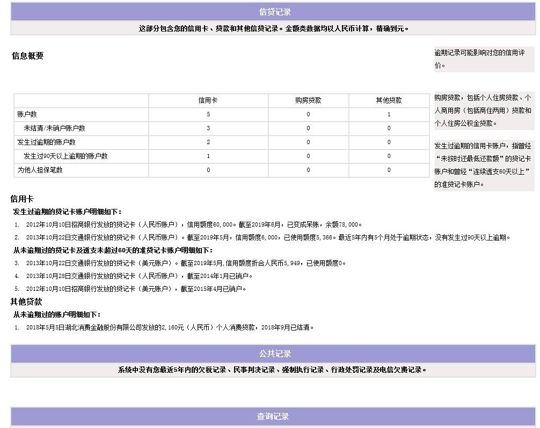Select the 未结清/未销户账户数 row label
This screenshot has height=428, width=540.
tap(54, 128)
